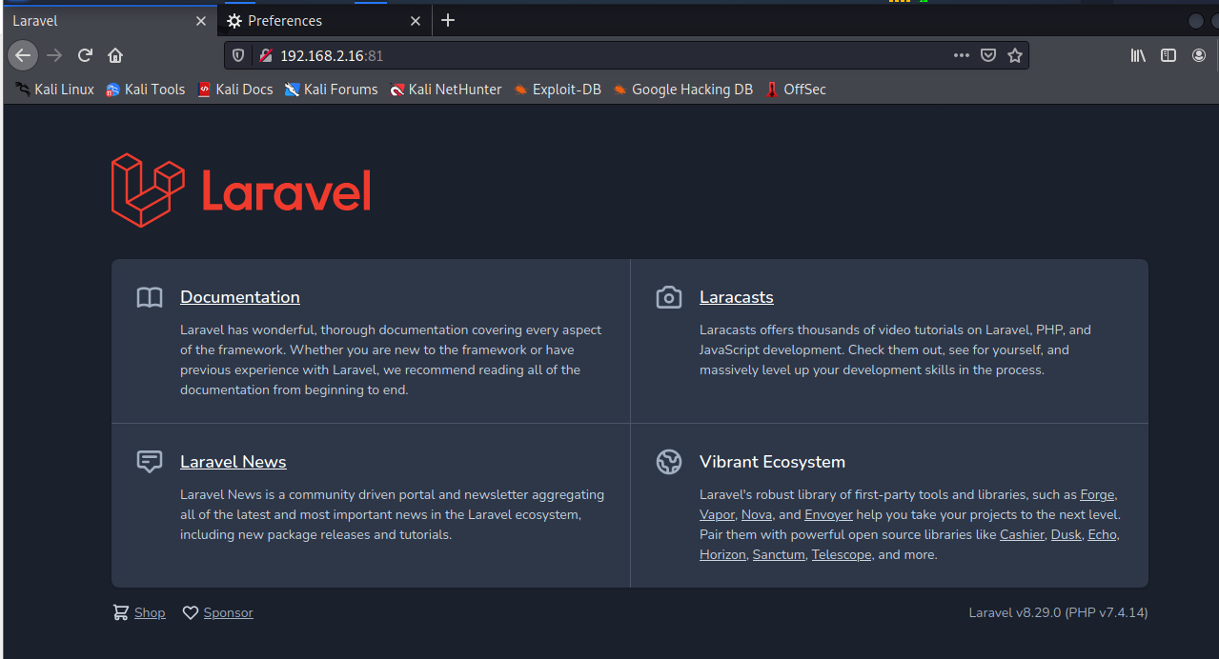The image size is (1219, 659).
Task: Follow the Vapor link
Action: point(717,514)
